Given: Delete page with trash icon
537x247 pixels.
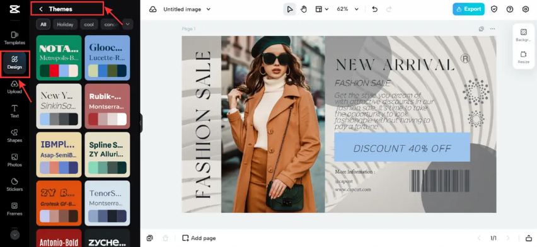Looking at the screenshot, I should pos(165,238).
